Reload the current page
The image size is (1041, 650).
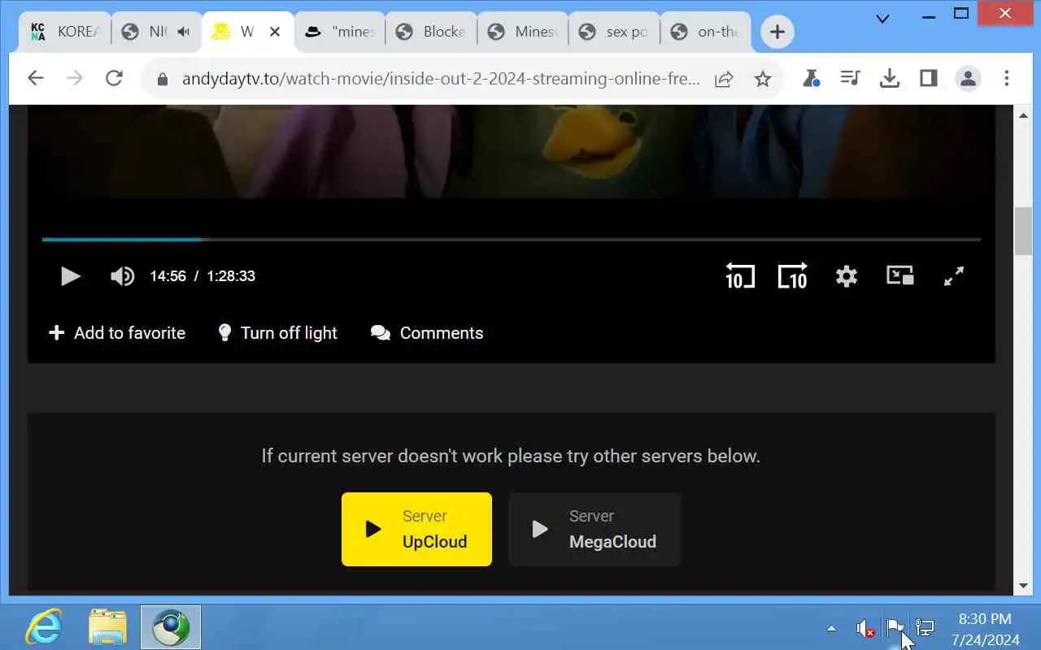point(114,79)
